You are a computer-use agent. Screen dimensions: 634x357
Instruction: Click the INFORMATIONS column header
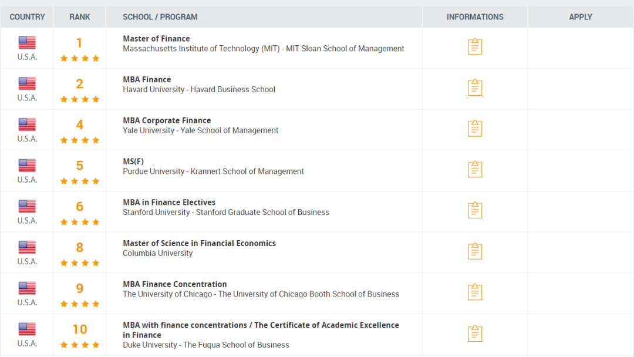pos(475,17)
